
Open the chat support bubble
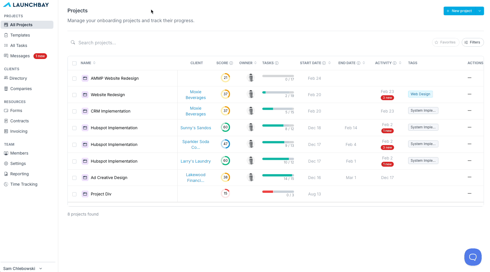(x=473, y=257)
